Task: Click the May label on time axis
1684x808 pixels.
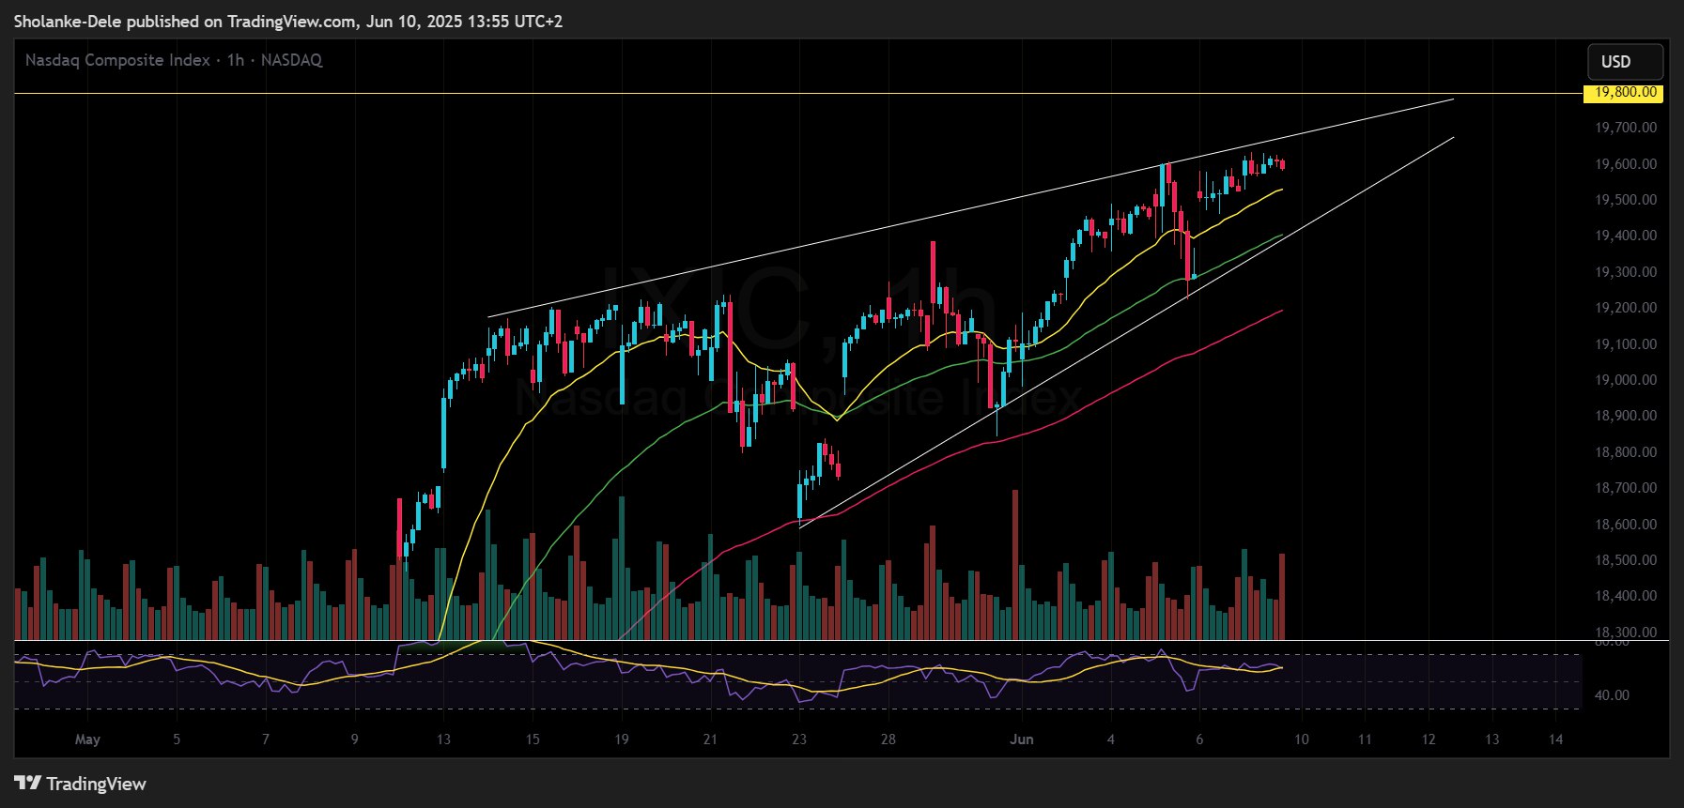Action: [87, 739]
